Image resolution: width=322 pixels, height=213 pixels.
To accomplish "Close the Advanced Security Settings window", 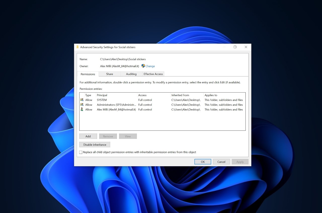I will pos(246,47).
